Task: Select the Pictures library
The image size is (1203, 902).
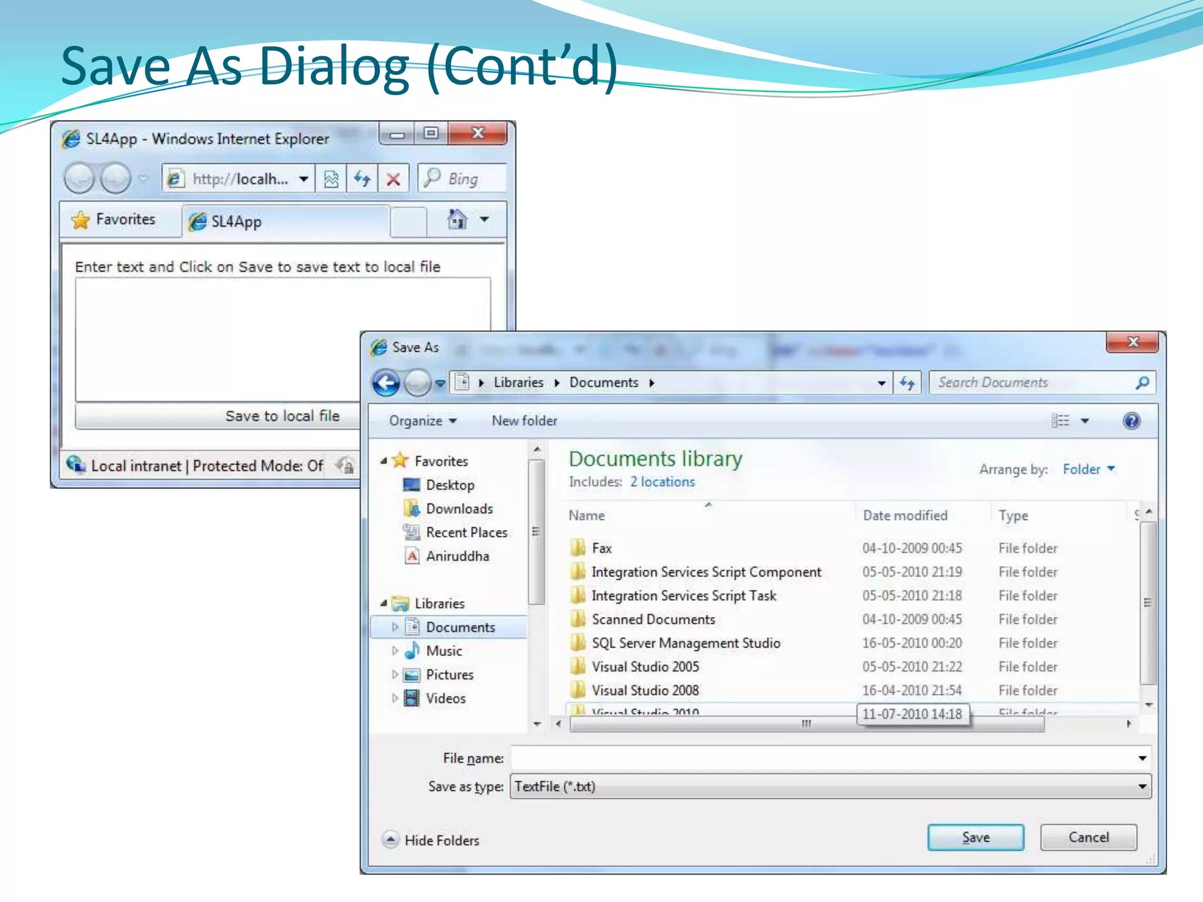Action: [x=449, y=675]
